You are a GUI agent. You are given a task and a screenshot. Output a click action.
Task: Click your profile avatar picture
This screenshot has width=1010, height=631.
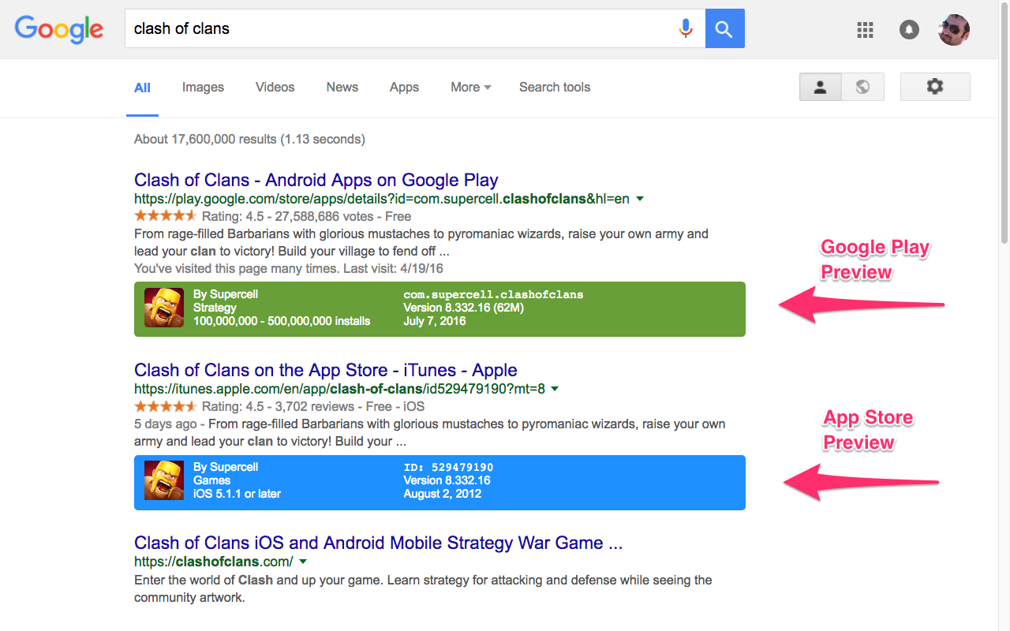(x=953, y=28)
